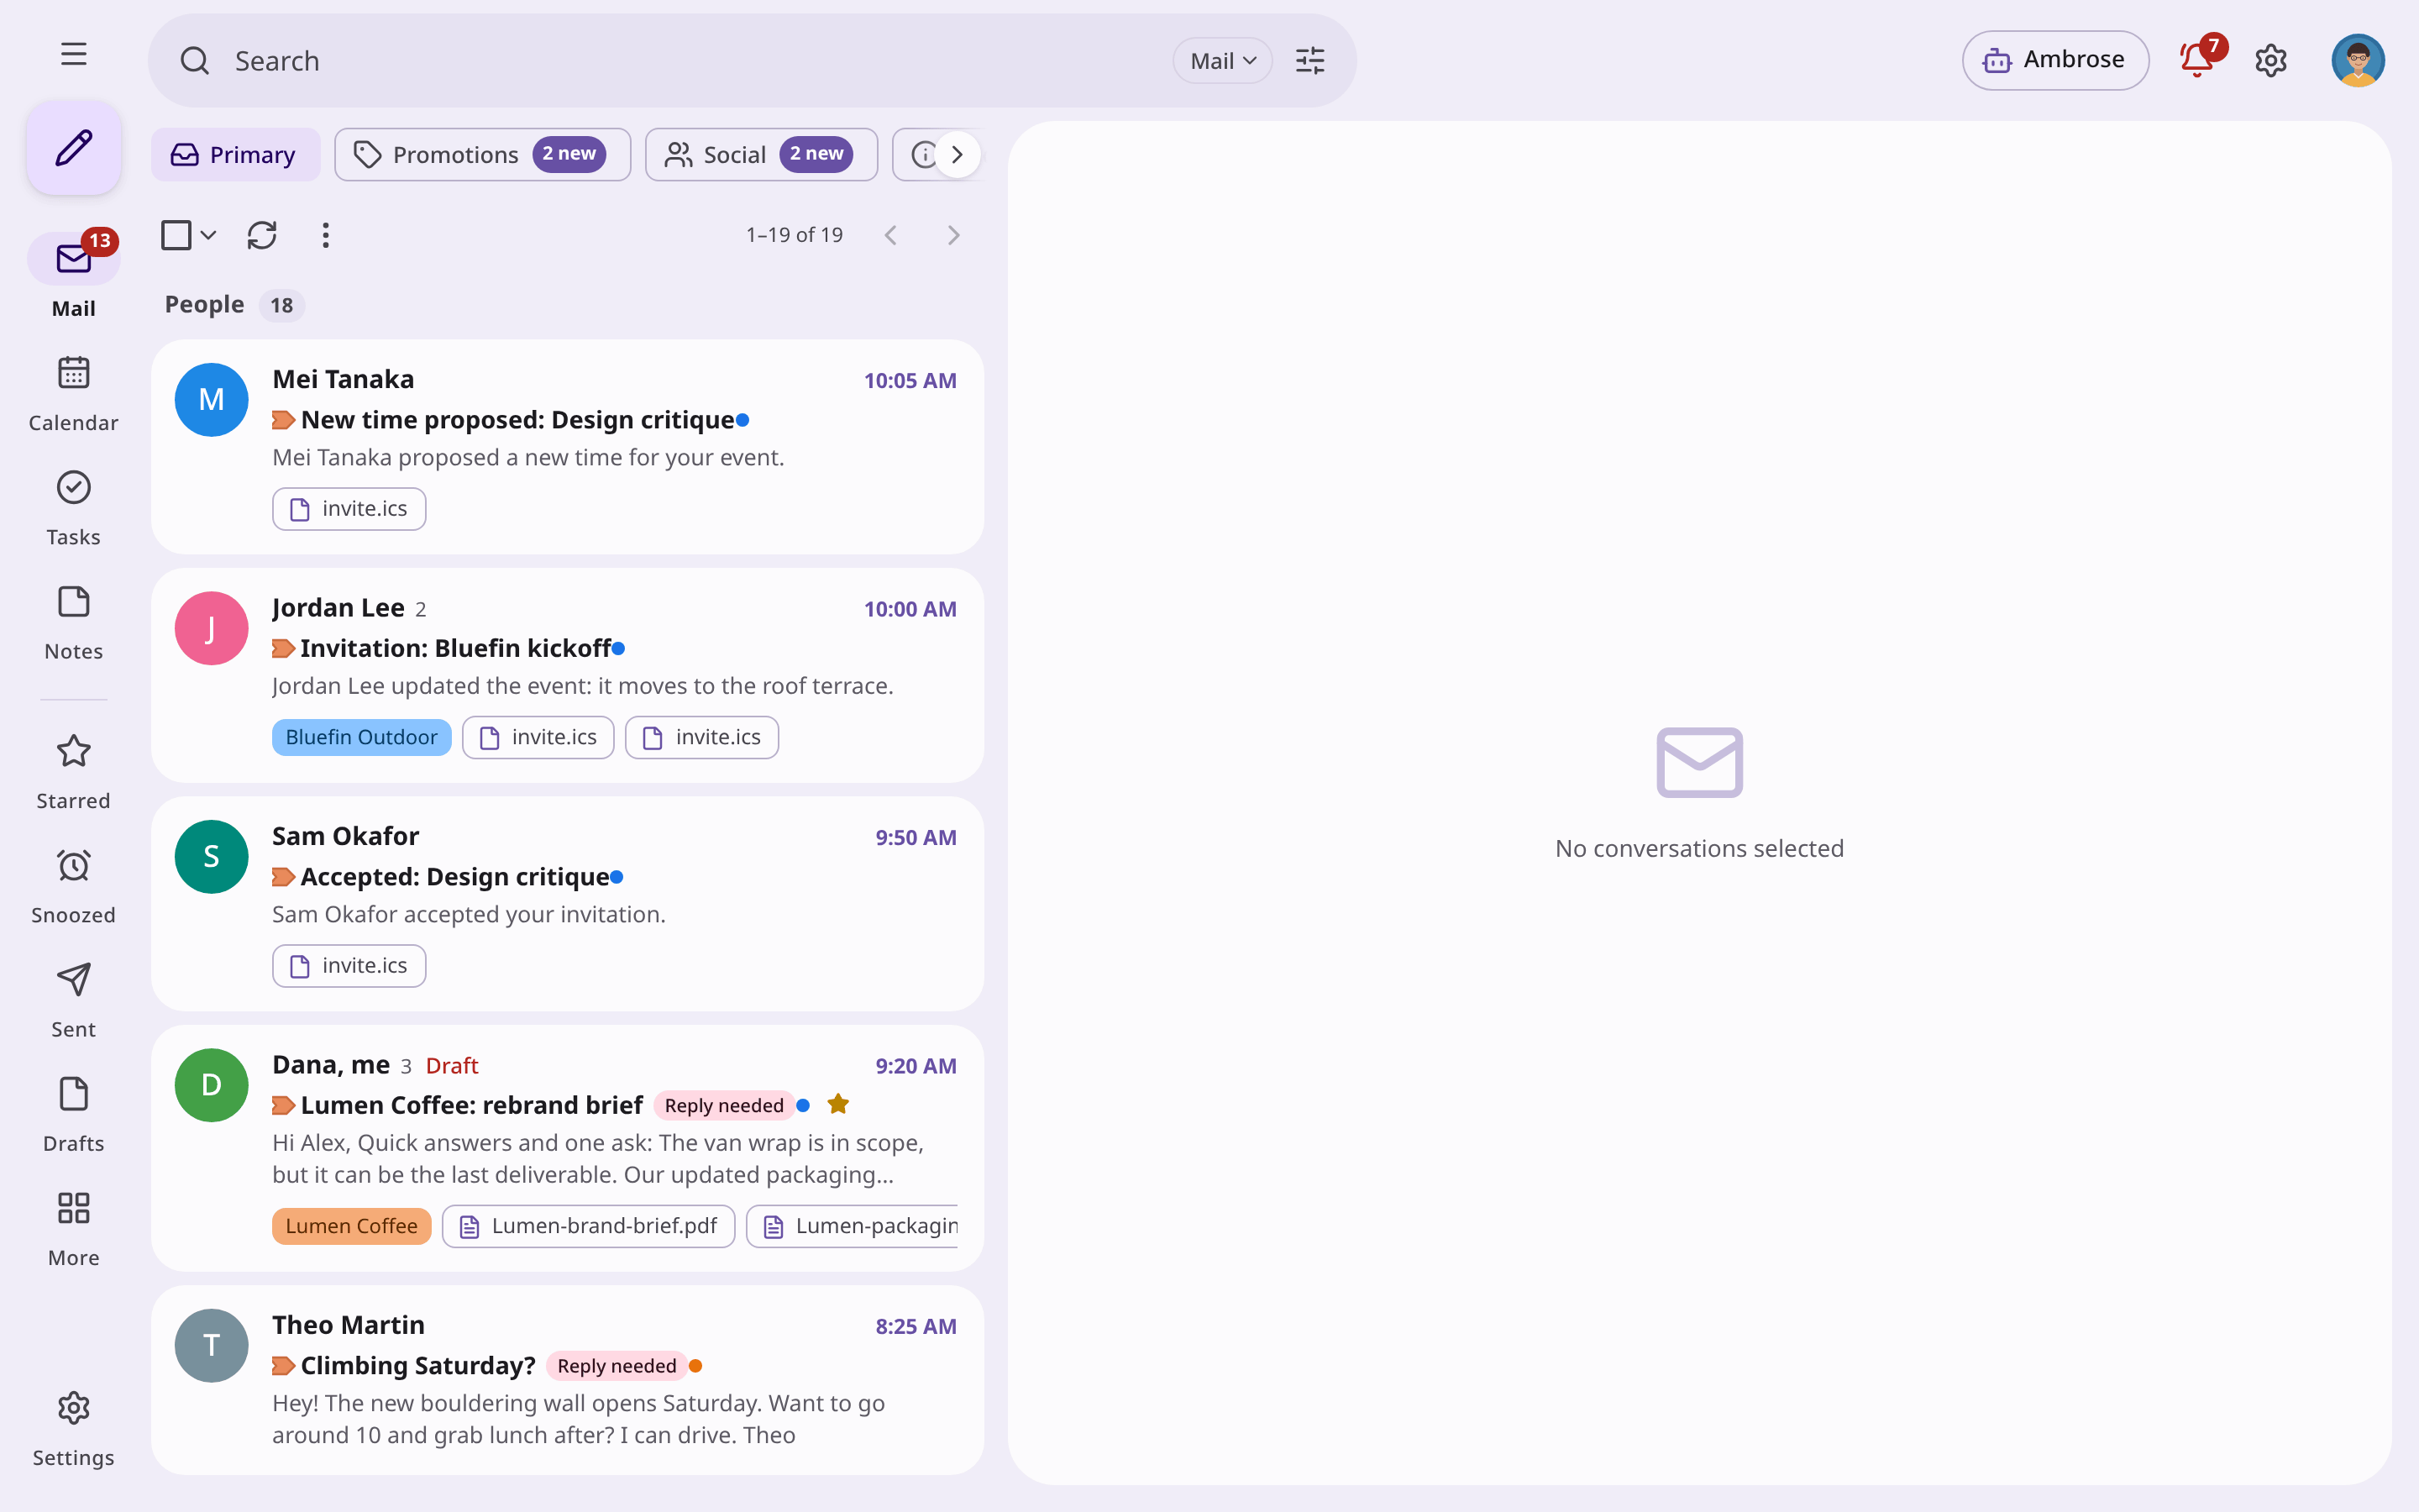Tick the select all checkbox

coord(176,235)
